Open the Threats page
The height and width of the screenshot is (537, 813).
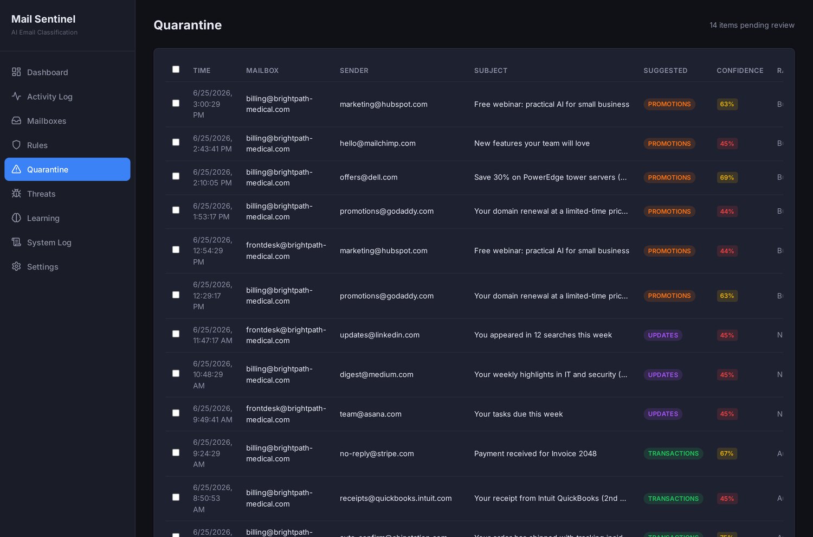coord(67,194)
